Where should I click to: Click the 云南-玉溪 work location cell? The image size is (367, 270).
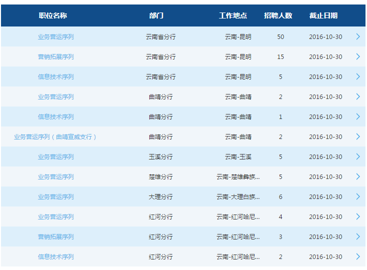(x=238, y=157)
